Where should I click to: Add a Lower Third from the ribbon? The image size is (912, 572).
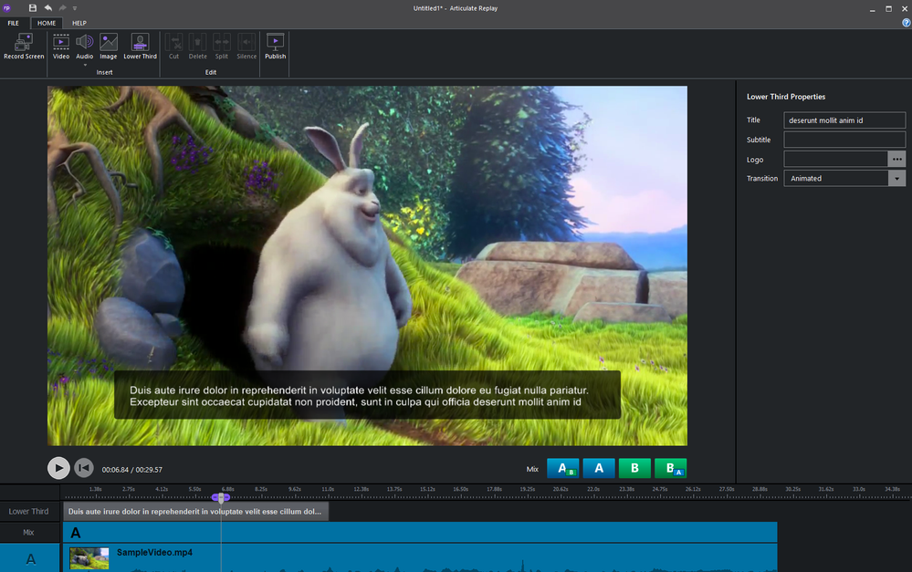(140, 42)
